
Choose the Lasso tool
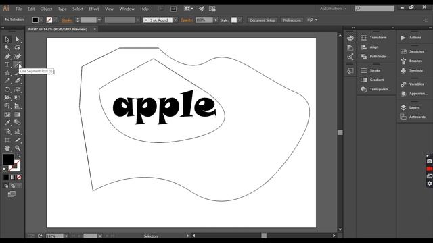pyautogui.click(x=18, y=48)
